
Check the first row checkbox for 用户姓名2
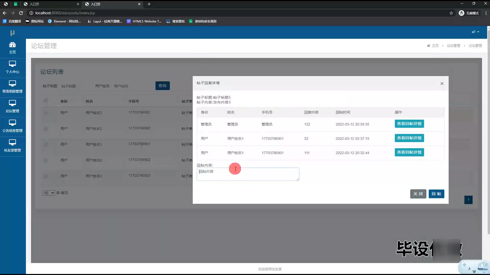point(46,113)
